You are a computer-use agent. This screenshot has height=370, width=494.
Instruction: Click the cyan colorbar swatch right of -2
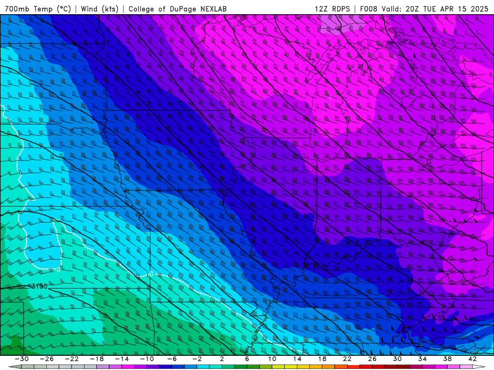click(203, 367)
